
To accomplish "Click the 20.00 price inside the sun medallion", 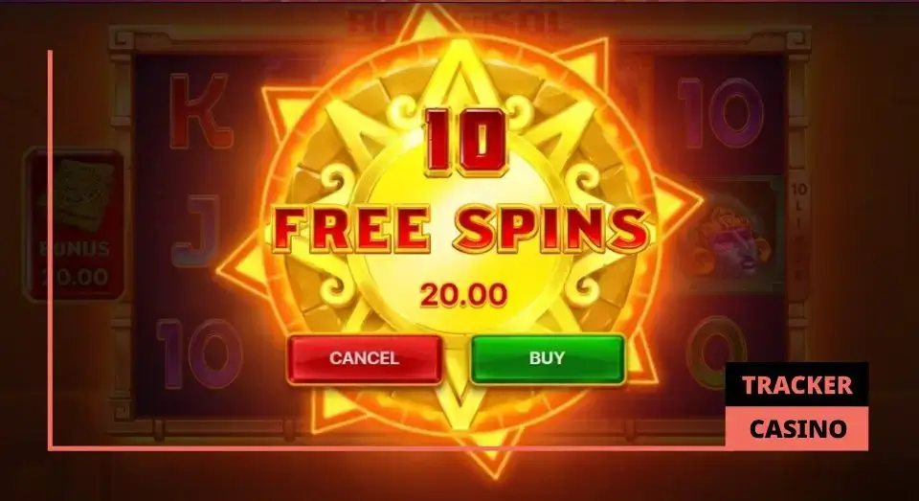I will [x=463, y=294].
